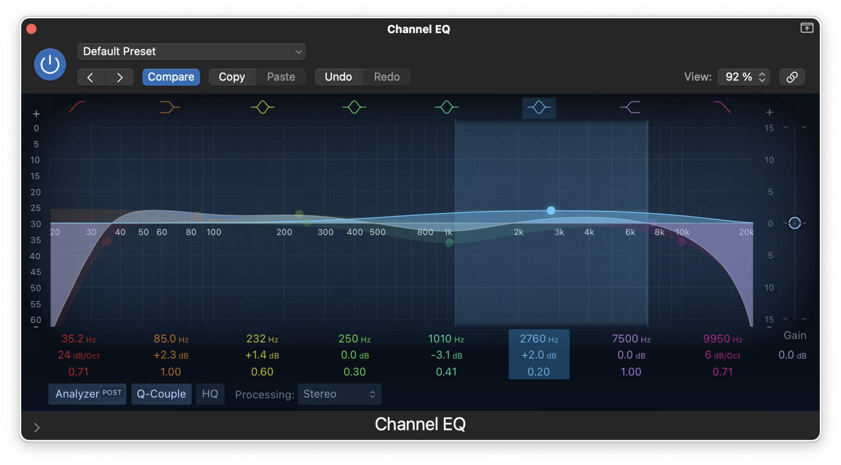
Task: Go to the previous preset arrow
Action: click(x=91, y=77)
